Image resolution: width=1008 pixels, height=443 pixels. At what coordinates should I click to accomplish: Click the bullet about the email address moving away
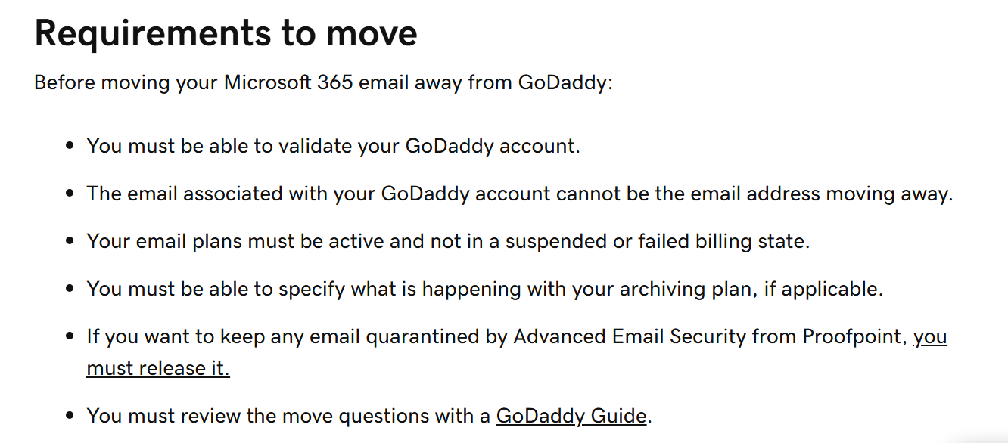(520, 194)
